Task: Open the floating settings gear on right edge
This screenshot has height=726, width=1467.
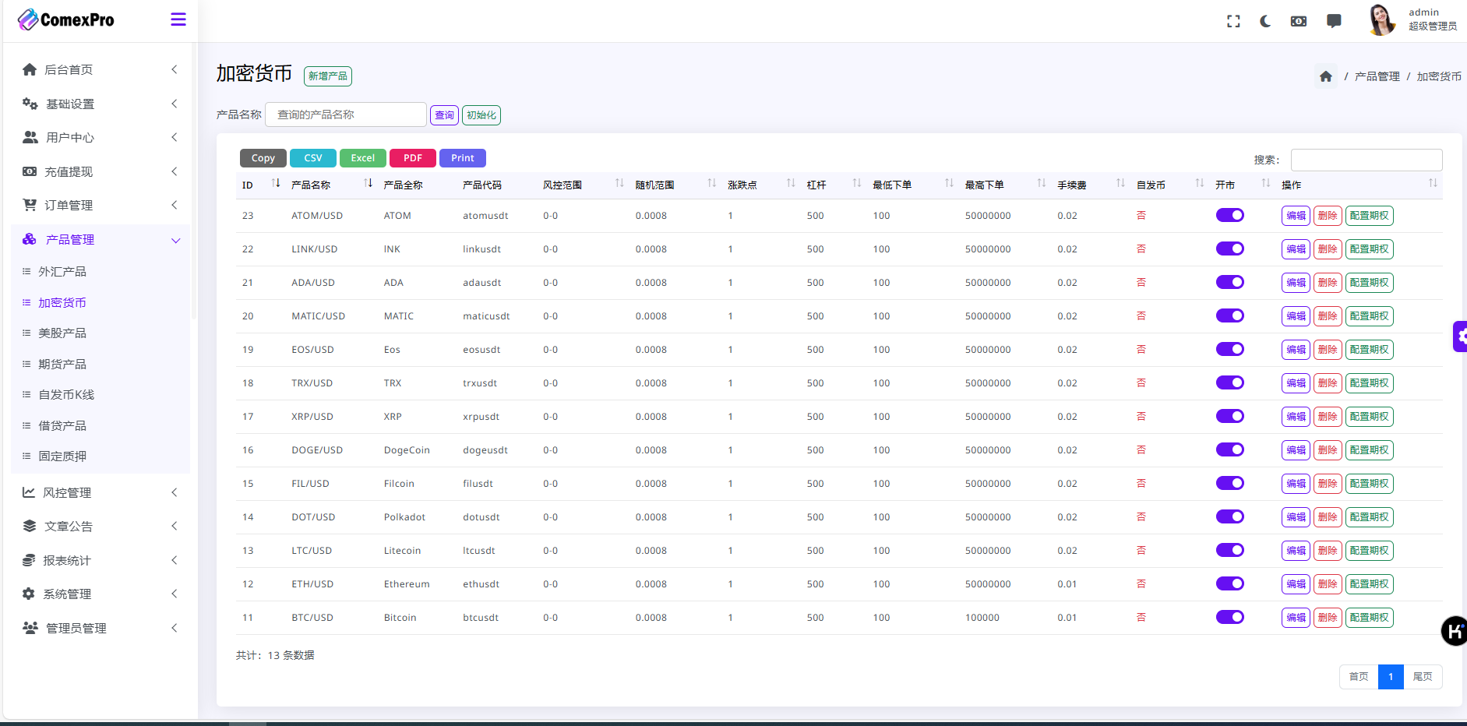Action: coord(1461,337)
